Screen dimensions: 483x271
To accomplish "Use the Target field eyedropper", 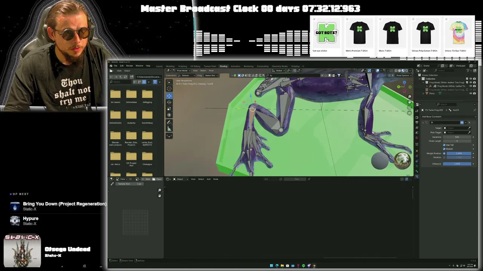I will 469,128.
